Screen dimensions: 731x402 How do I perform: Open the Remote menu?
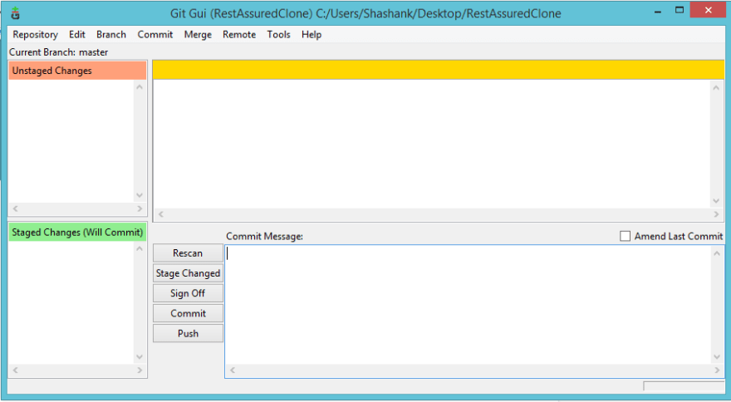click(x=239, y=35)
